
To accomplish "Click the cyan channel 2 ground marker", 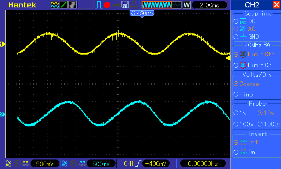I will (2, 114).
